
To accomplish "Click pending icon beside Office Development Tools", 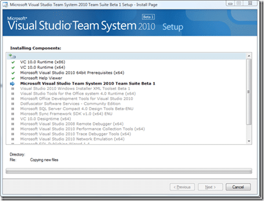I will [13, 99].
